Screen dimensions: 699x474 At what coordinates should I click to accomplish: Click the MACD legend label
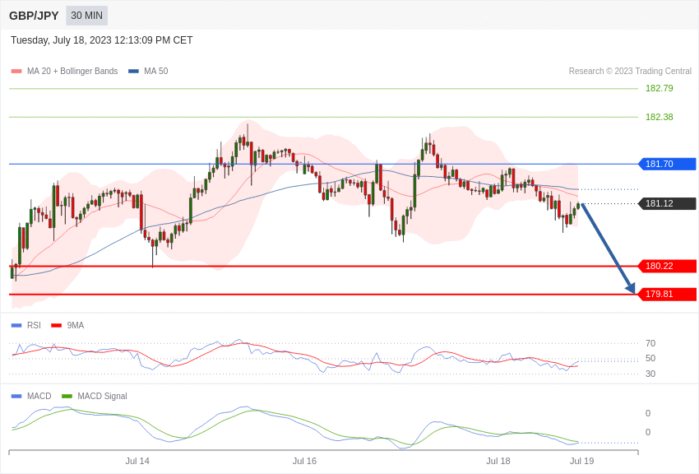(x=39, y=396)
